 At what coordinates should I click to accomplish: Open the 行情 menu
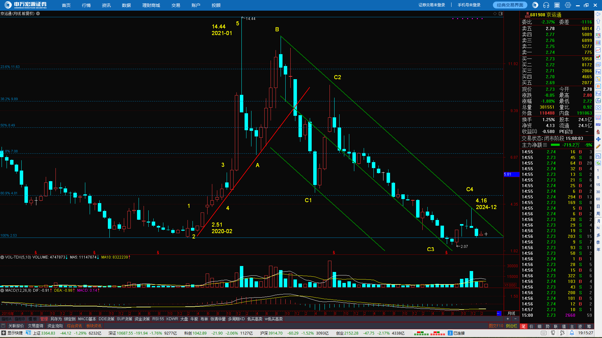[86, 5]
